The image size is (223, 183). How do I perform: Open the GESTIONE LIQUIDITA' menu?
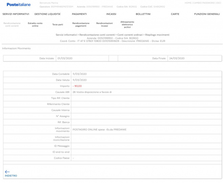(x=47, y=14)
